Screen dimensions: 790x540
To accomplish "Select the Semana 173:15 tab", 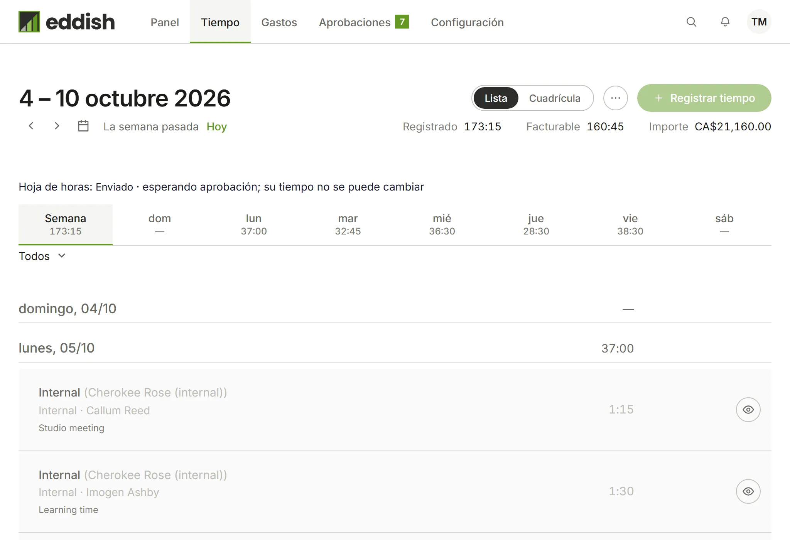I will (x=66, y=224).
